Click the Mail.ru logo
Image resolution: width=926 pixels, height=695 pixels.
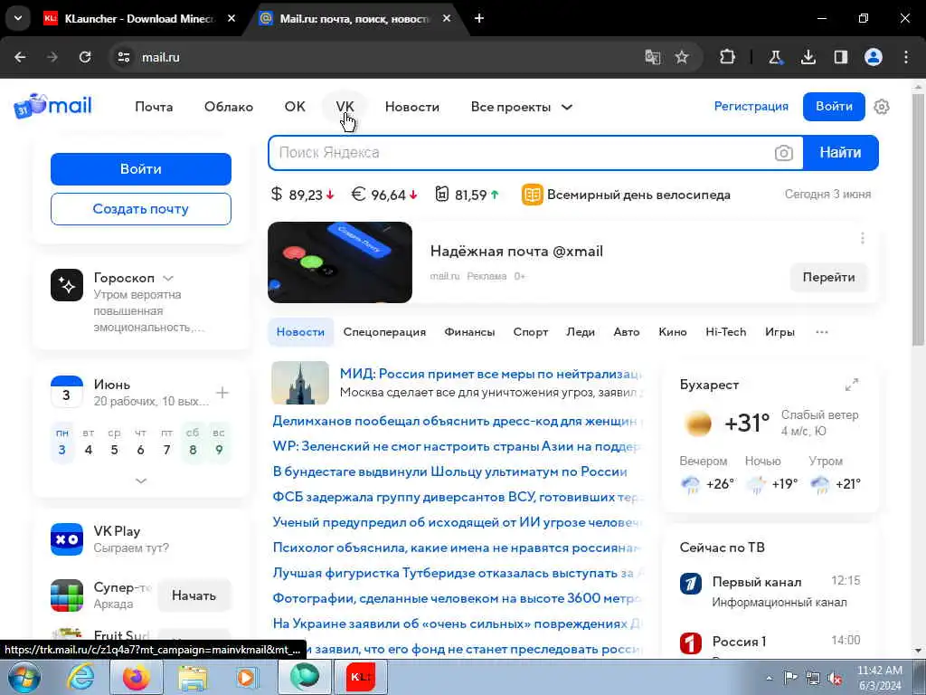[x=53, y=107]
